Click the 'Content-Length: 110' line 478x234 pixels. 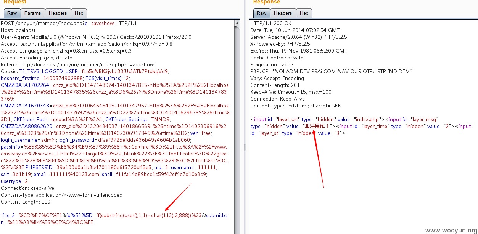tap(26, 202)
